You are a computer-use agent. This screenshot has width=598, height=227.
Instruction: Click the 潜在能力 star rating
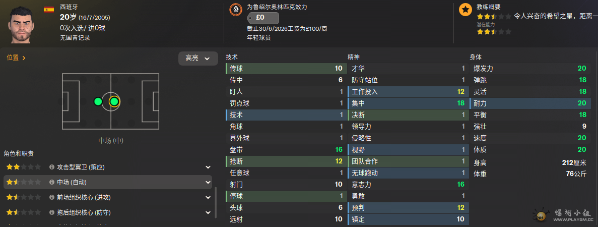click(494, 32)
